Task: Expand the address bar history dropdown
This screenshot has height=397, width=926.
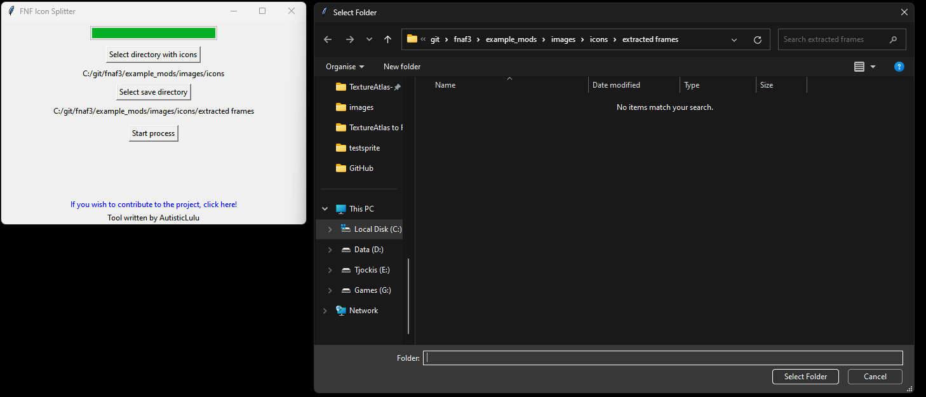Action: (734, 39)
